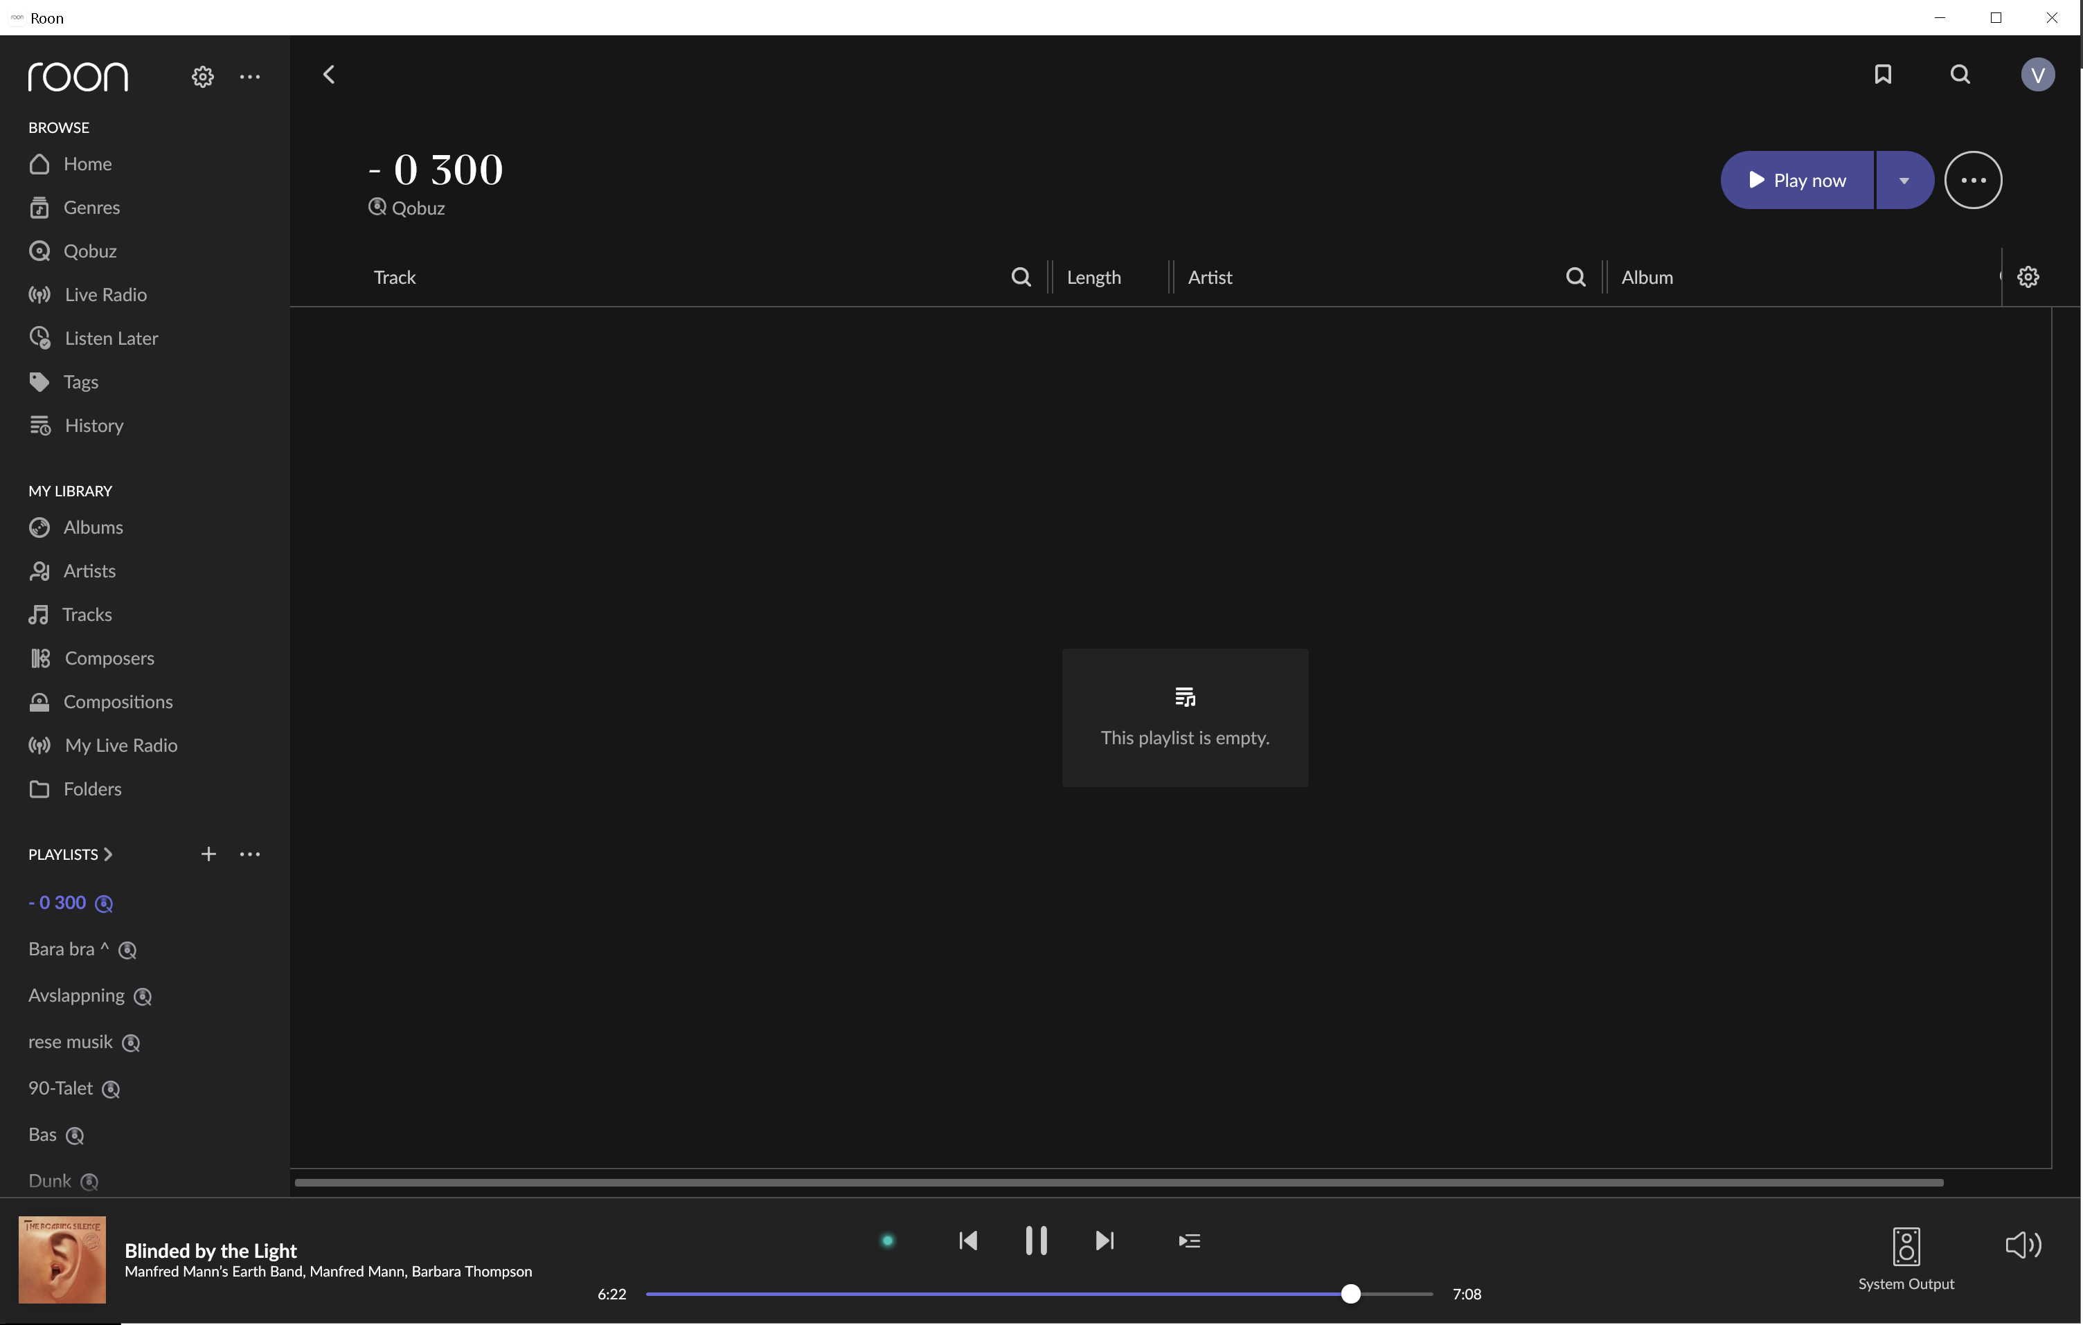Open the 'Bas' playlist
Image resolution: width=2083 pixels, height=1325 pixels.
[56, 1135]
